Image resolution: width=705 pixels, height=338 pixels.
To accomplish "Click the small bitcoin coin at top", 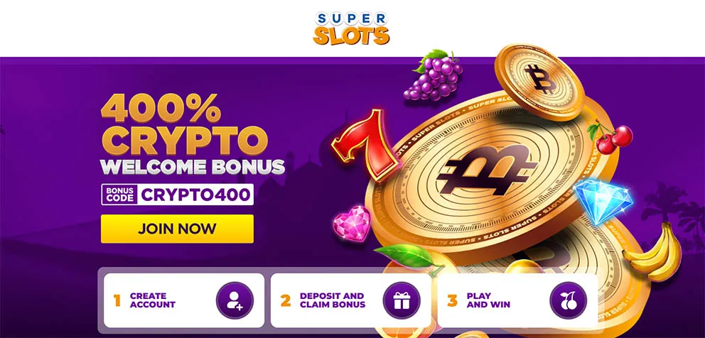I will point(539,81).
